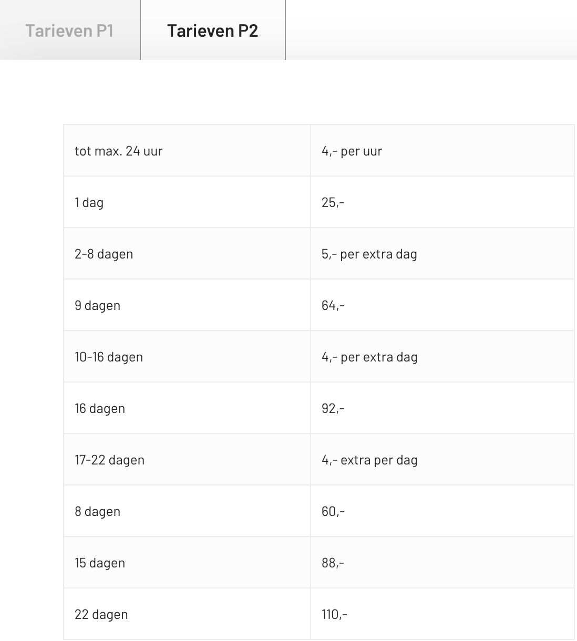Click the '88,-' price cell
Screen dimensions: 577x641
442,563
